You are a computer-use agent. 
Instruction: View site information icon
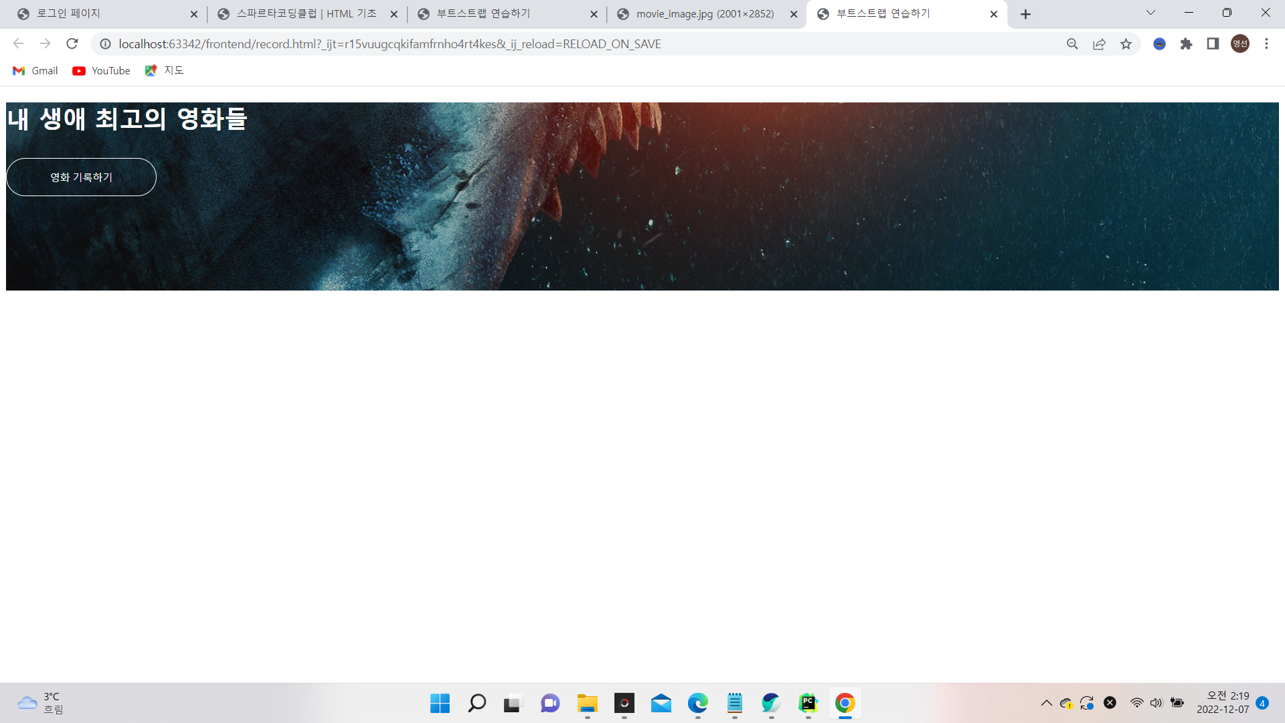point(105,44)
